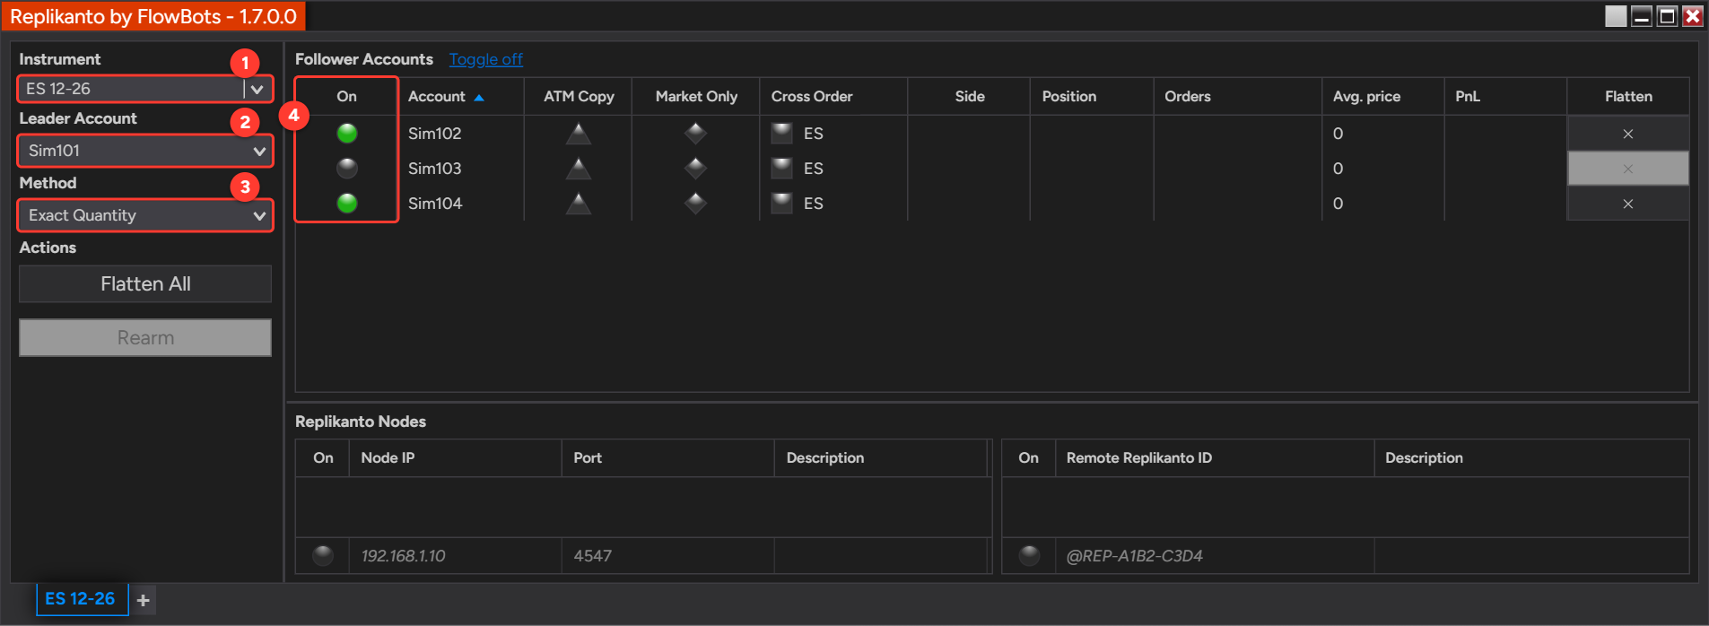
Task: Check the Cross Order box for Sim104
Action: point(782,204)
